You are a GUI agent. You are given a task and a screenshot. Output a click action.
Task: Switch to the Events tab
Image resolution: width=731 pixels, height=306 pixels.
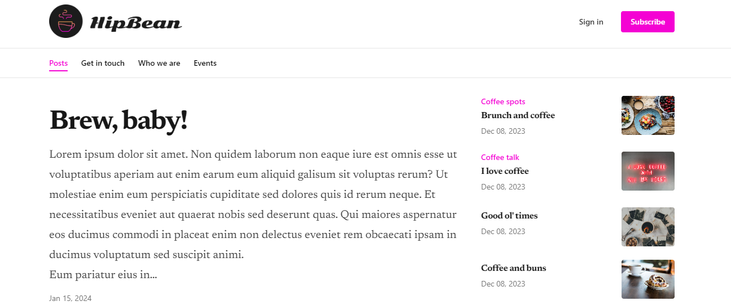click(x=205, y=63)
